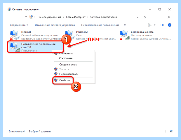Show more toolbar commands via double chevron
This screenshot has height=140, width=181.
(125, 25)
